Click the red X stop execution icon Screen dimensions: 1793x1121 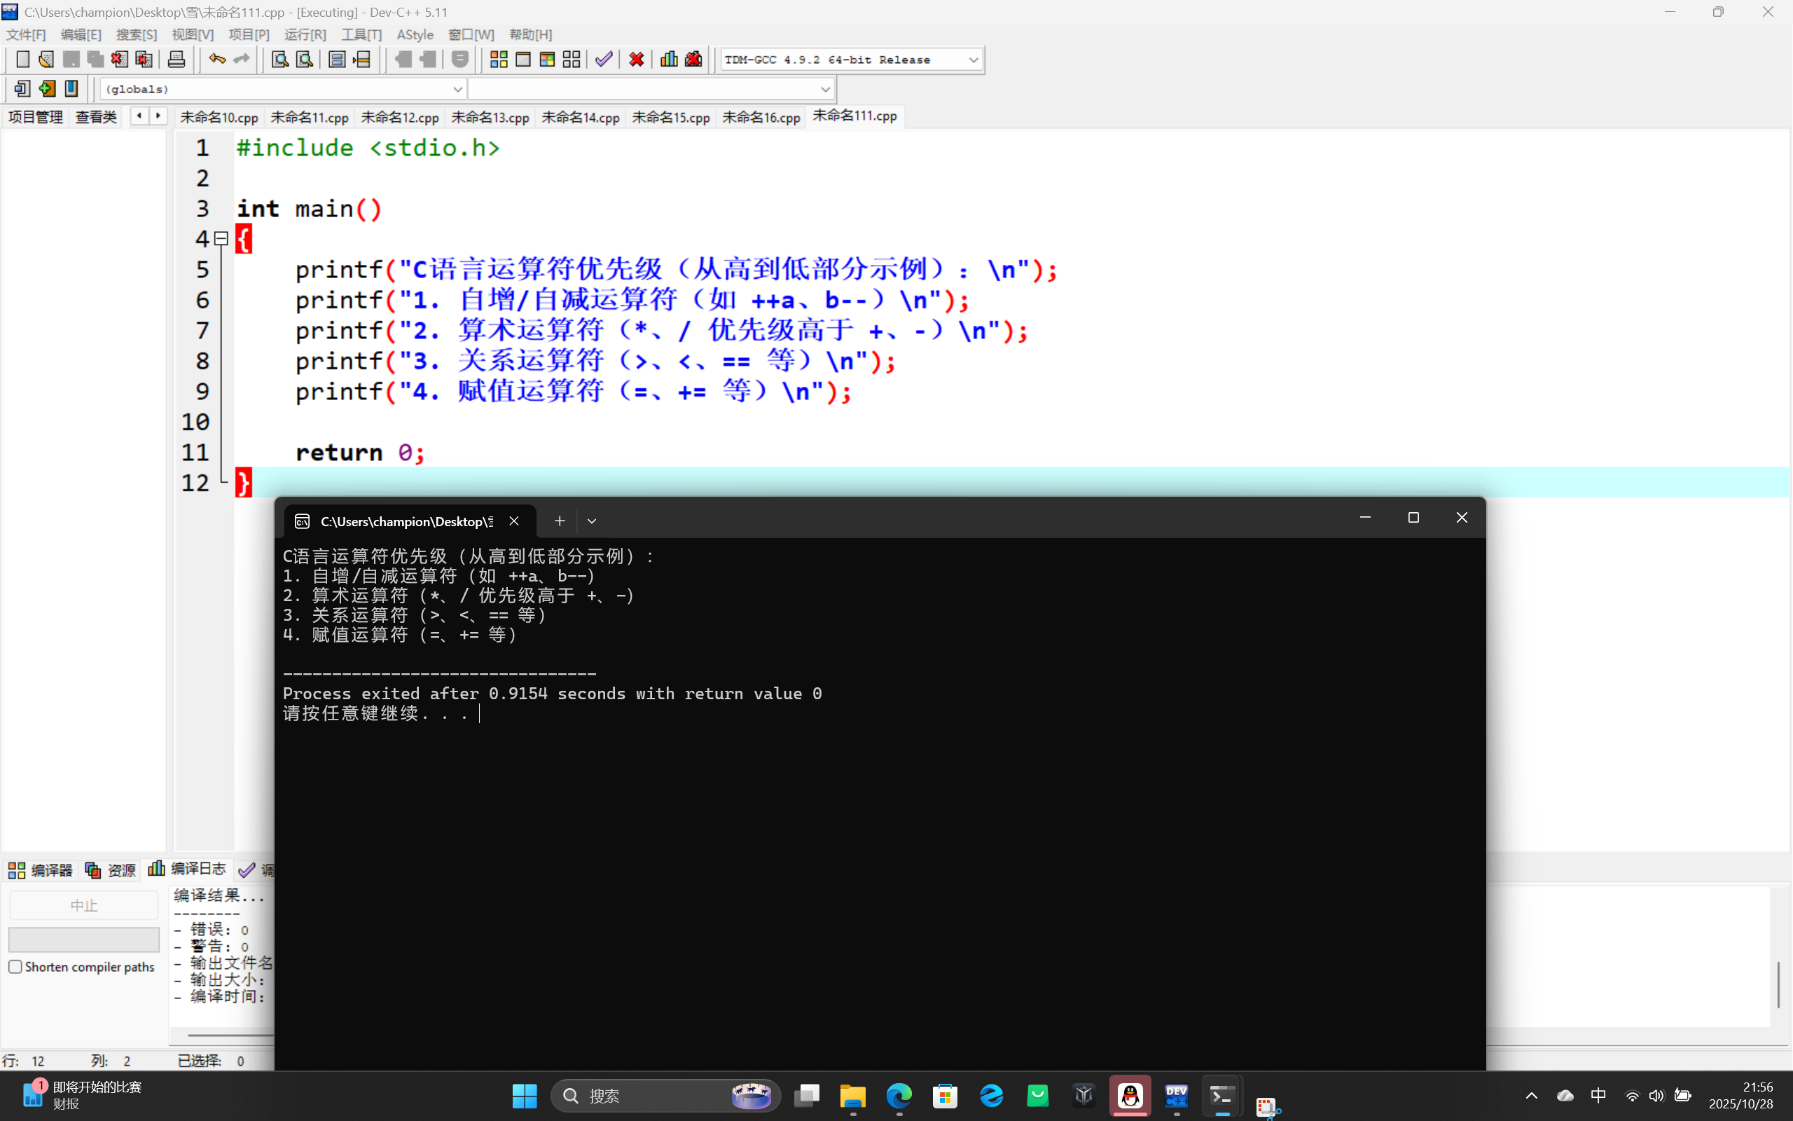(x=636, y=60)
